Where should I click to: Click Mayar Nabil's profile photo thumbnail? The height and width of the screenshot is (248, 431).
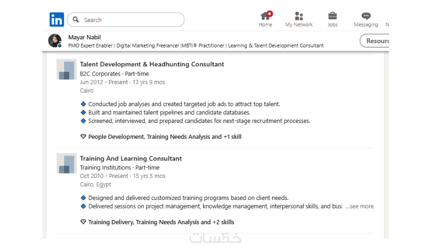click(x=55, y=41)
